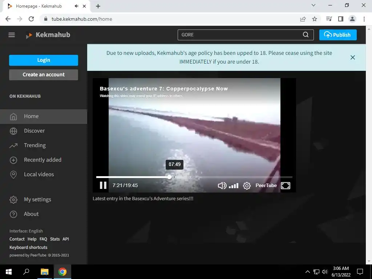Click the Discover globe icon

point(13,131)
